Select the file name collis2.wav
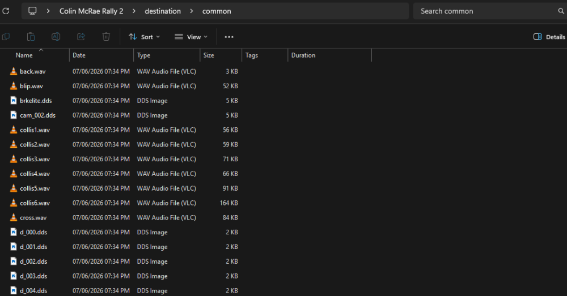Screen dimensions: 567x296 click(35, 144)
